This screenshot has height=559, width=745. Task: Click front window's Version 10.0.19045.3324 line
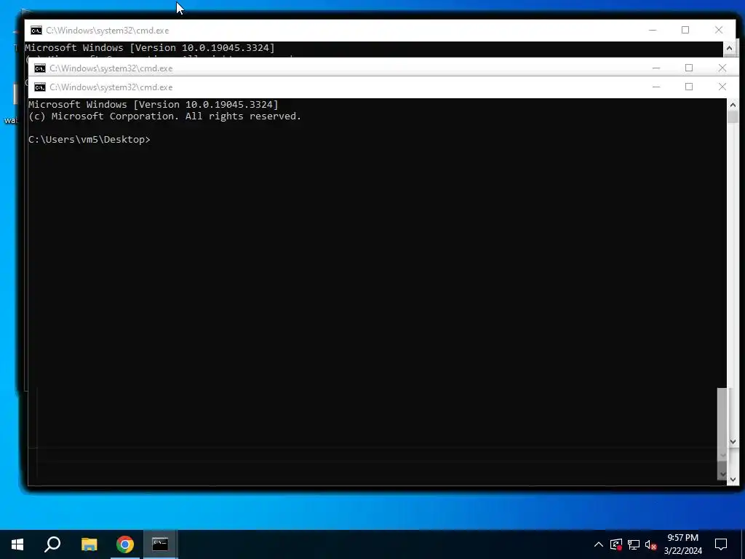tap(154, 105)
